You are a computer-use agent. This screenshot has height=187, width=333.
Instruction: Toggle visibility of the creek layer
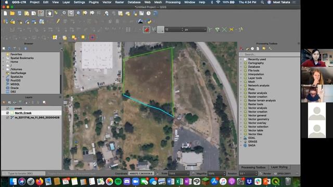[8, 109]
